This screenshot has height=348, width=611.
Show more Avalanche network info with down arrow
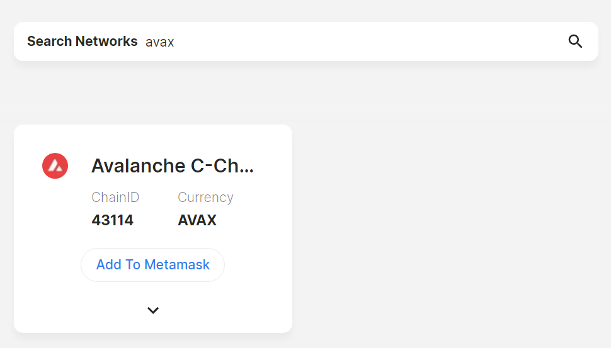[153, 310]
